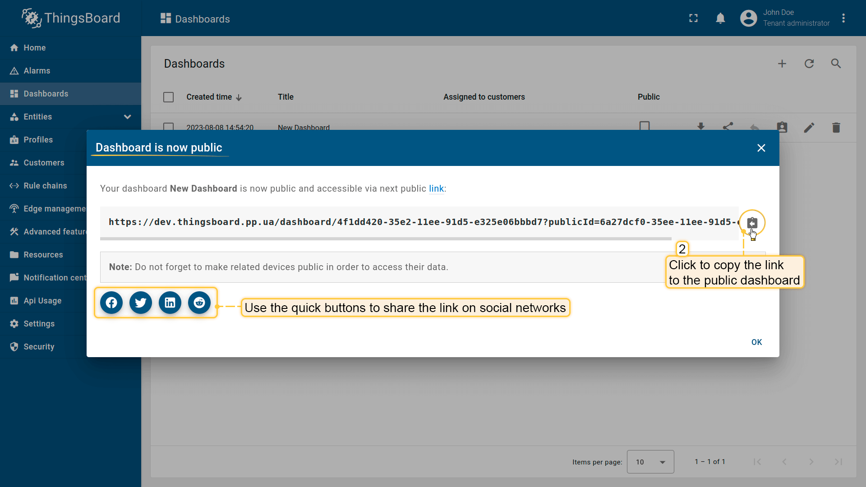
Task: Open the notifications bell
Action: pos(720,18)
